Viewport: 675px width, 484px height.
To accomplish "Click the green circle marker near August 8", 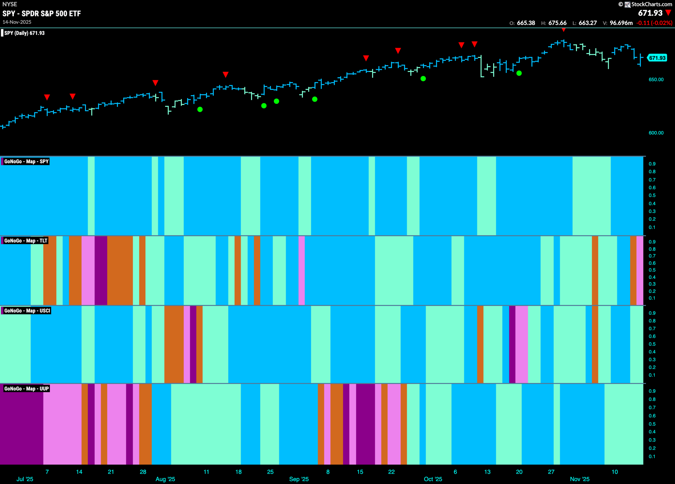I will tap(200, 109).
